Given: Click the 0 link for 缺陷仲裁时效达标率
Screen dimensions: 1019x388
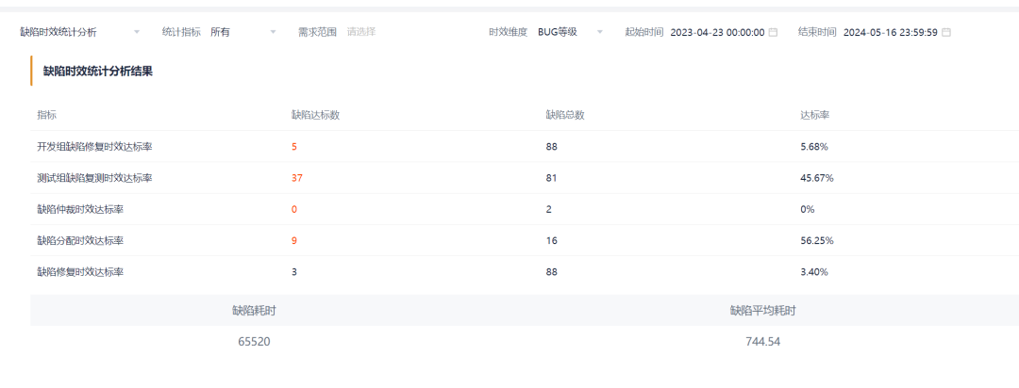Looking at the screenshot, I should click(x=294, y=209).
